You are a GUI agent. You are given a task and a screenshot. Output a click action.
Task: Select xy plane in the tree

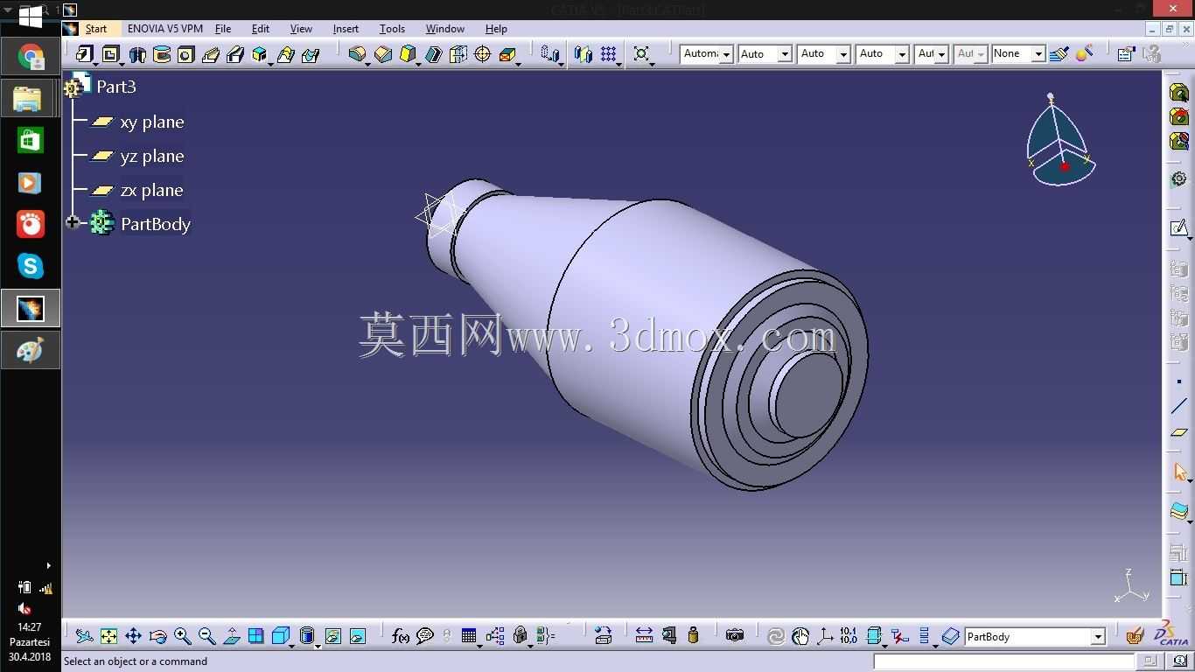[151, 122]
